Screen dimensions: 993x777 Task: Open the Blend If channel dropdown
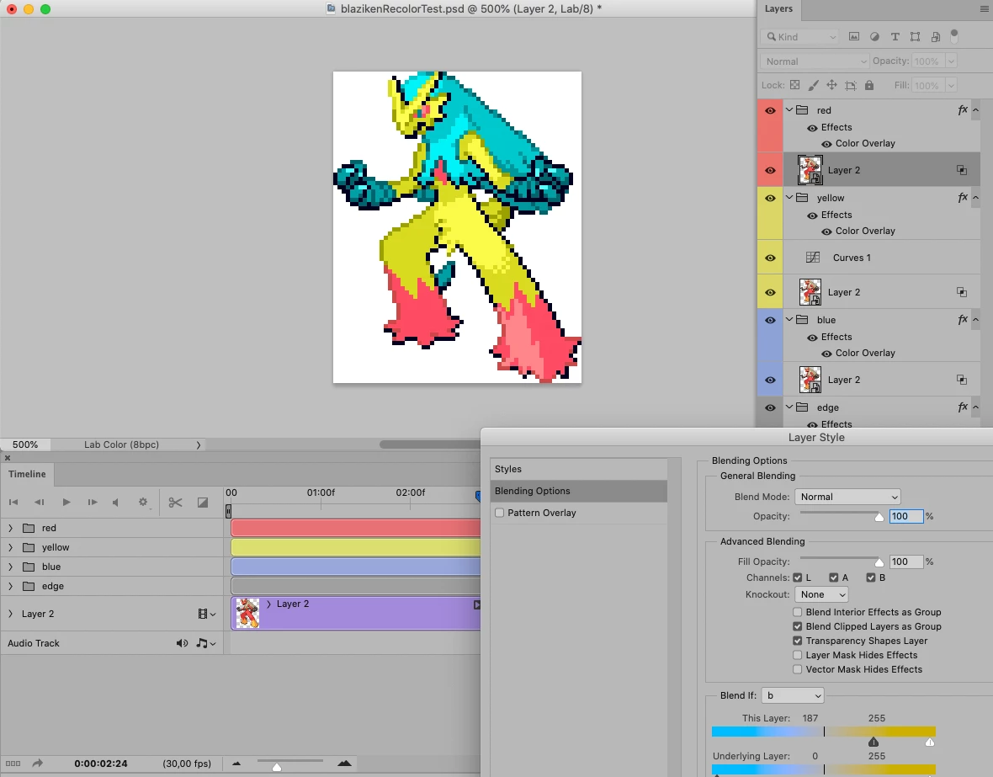[x=792, y=695]
